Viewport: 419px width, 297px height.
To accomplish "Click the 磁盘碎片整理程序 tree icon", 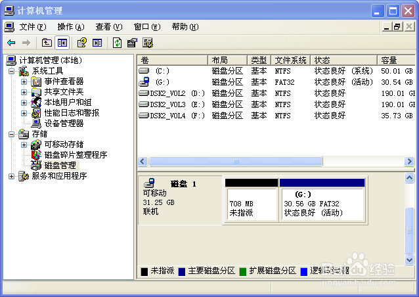I will [x=36, y=155].
